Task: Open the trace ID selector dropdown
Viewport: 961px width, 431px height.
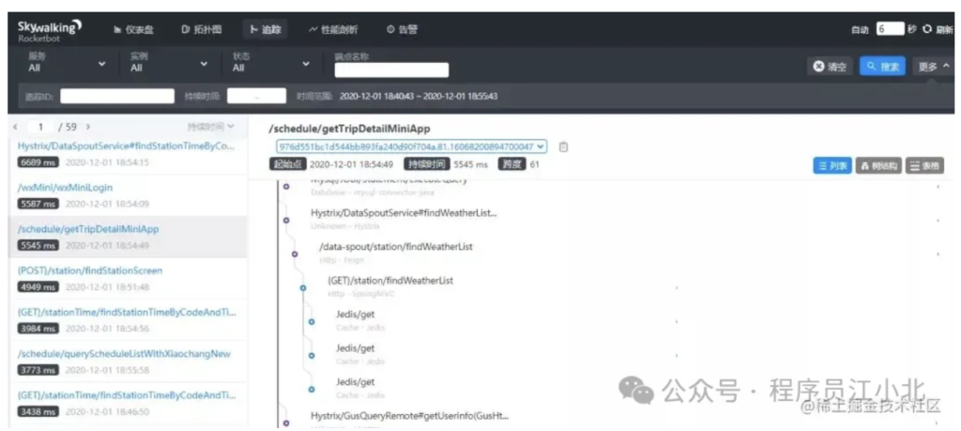Action: [411, 146]
